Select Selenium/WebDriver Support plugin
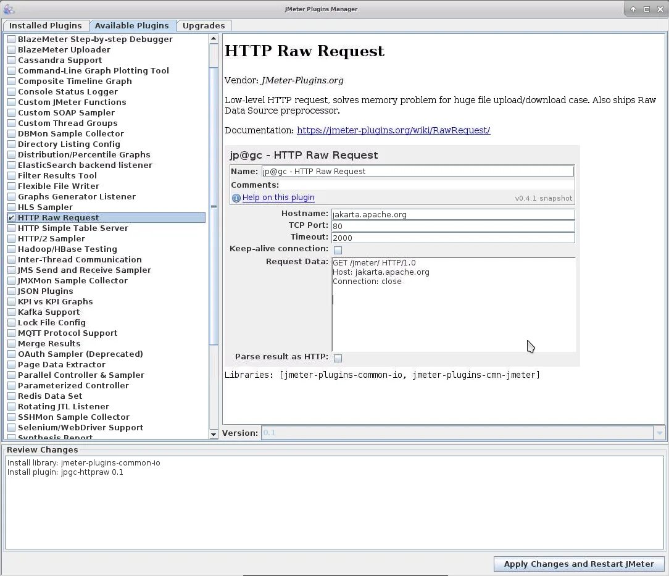Screen dimensions: 669x576 pyautogui.click(x=81, y=427)
